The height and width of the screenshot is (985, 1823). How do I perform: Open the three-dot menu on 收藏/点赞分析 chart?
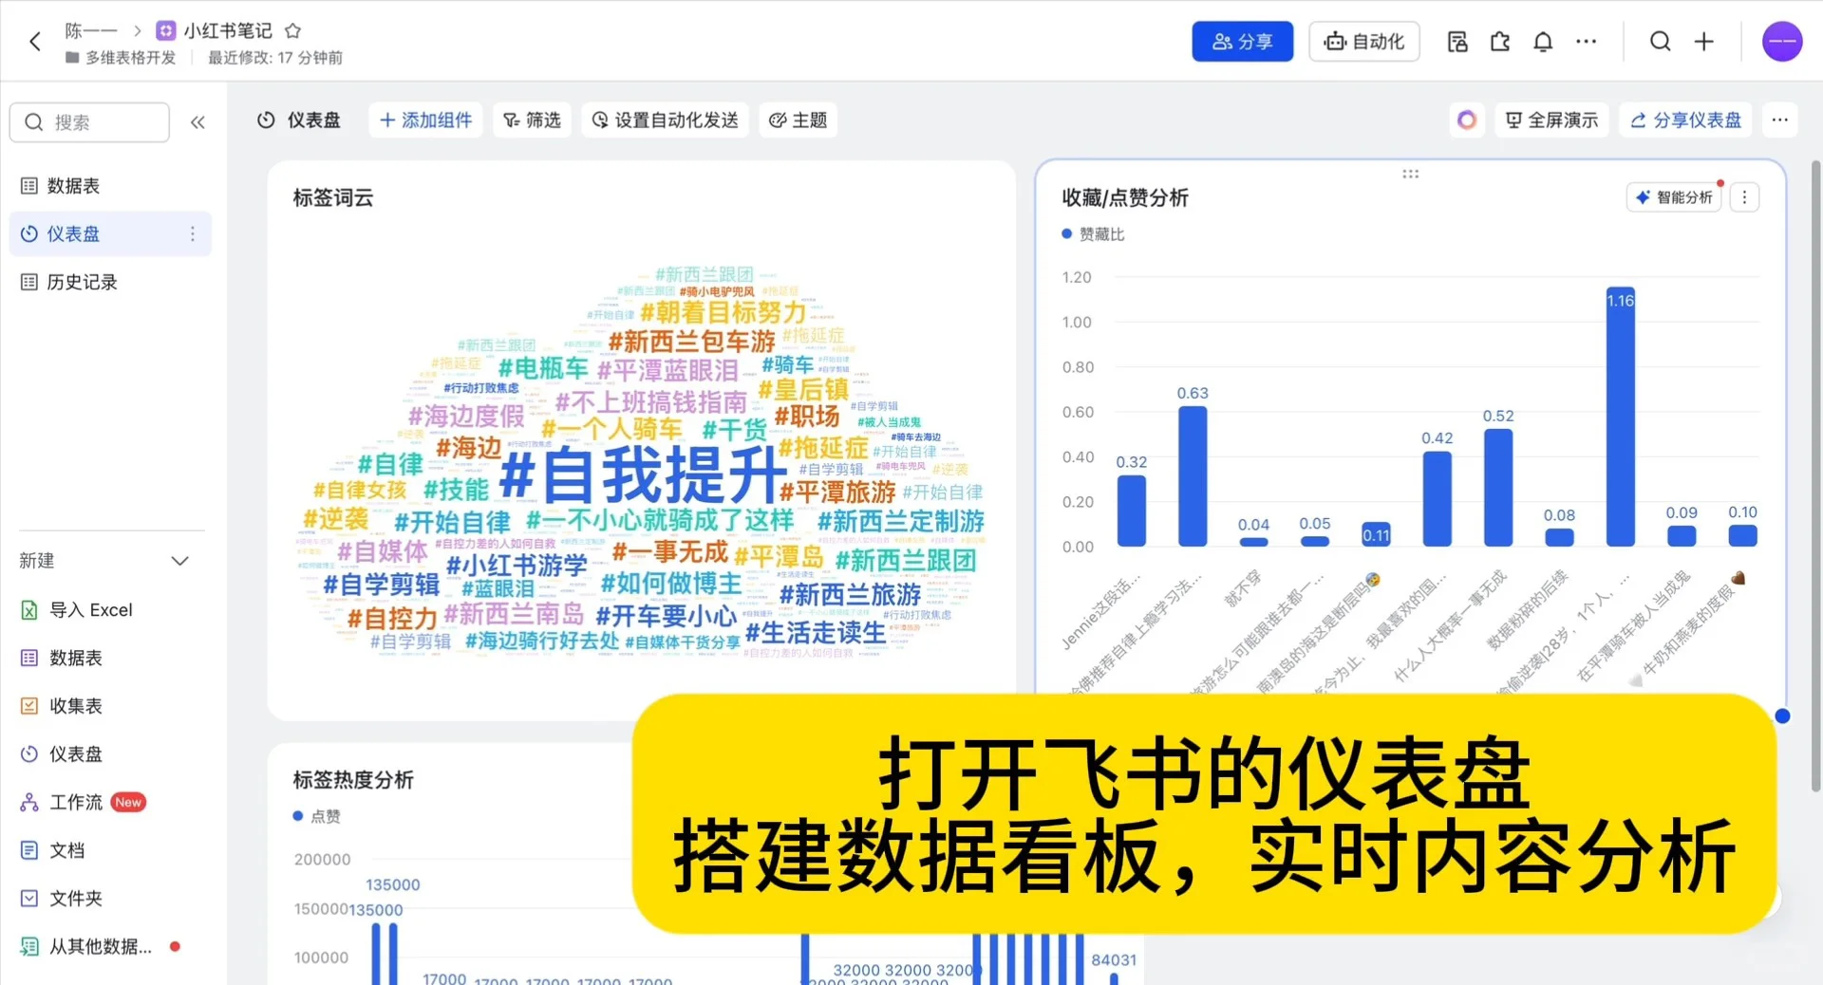pos(1743,196)
